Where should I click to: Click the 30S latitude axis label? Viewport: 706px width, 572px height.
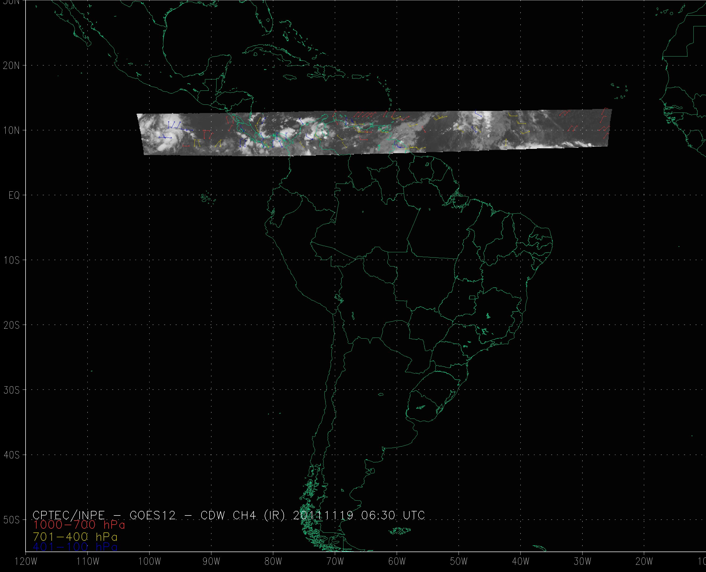click(12, 390)
